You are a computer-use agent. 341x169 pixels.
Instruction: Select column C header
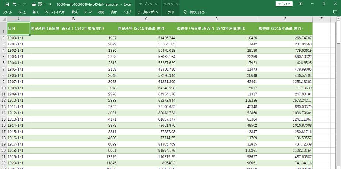(x=147, y=19)
